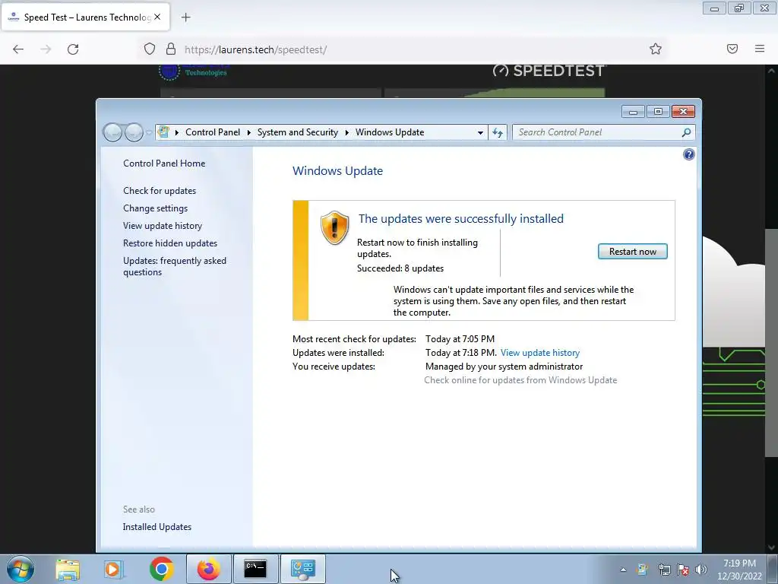
Task: Switch to Command Prompt taskbar button
Action: [x=255, y=569]
